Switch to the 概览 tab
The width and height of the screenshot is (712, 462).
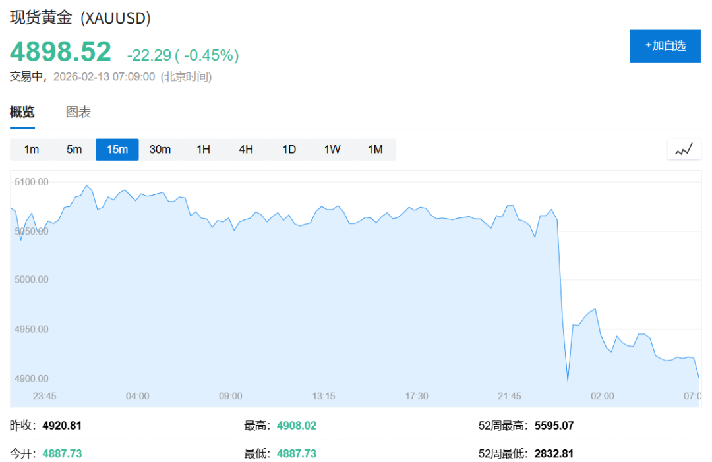(x=22, y=112)
